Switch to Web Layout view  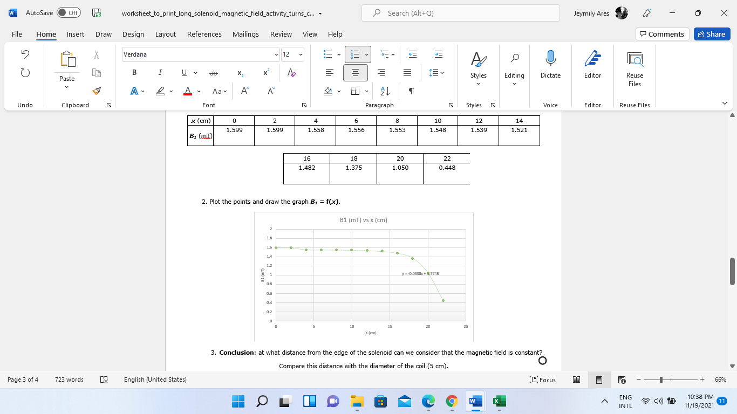tap(621, 379)
